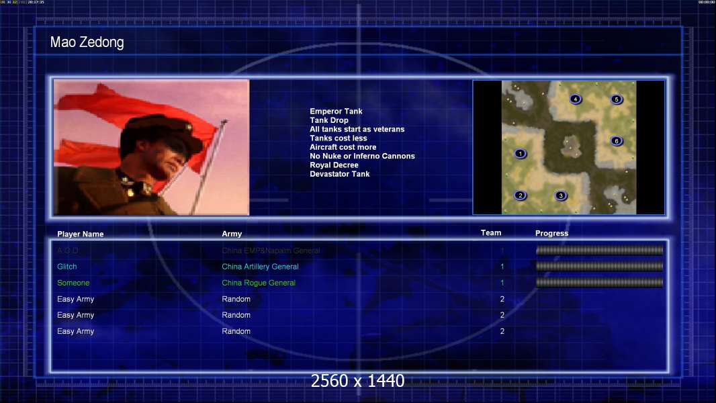Click the "Tank Drop" ability line
This screenshot has width=716, height=403.
[x=328, y=120]
